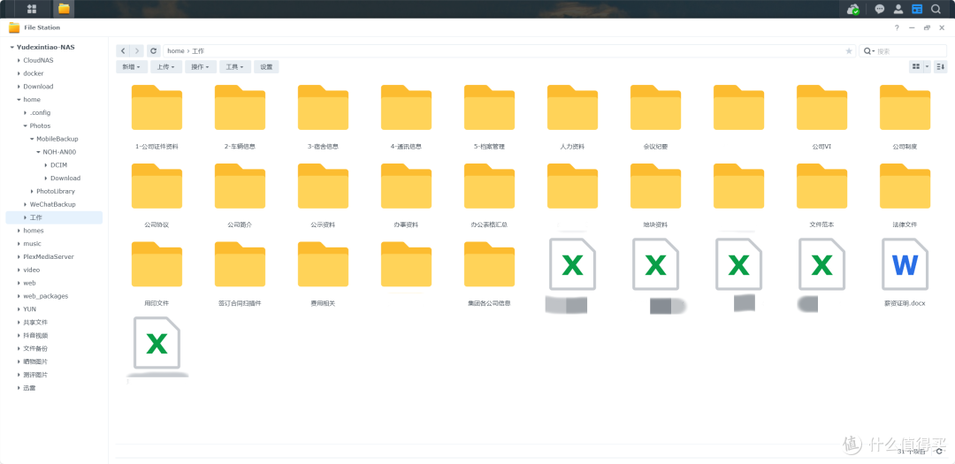Screen dimensions: 955x464
Task: Expand the PhotoLibrary tree node
Action: (31, 191)
